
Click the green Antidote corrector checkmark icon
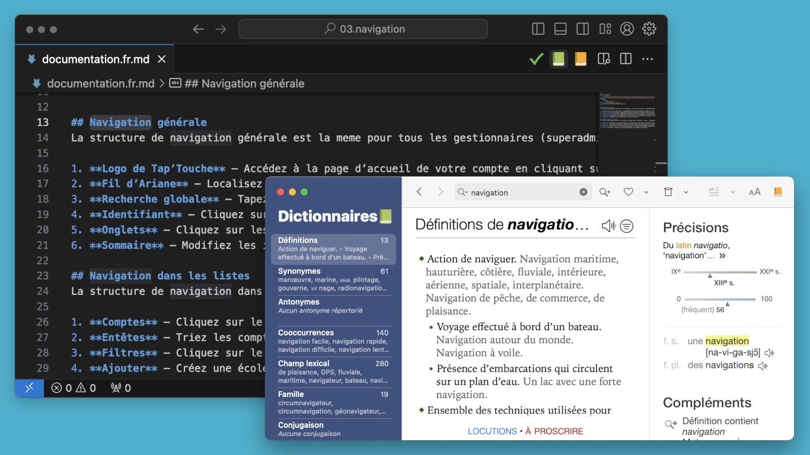(x=536, y=59)
